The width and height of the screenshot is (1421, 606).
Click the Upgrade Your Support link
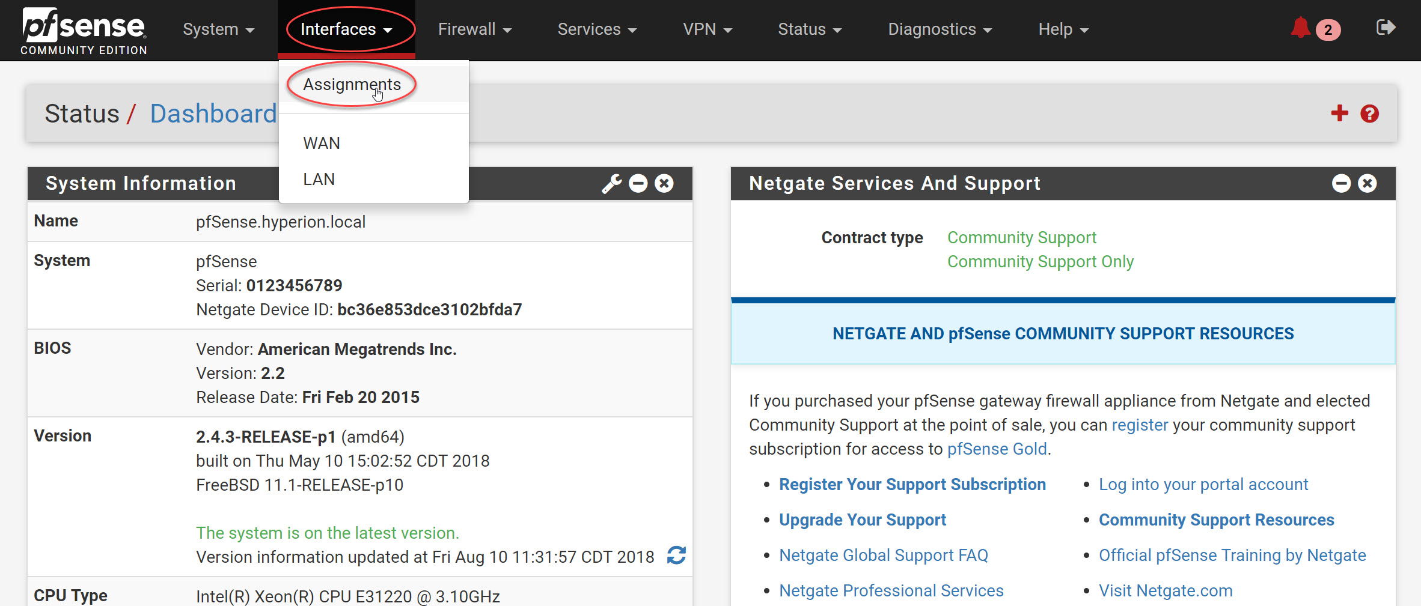click(863, 520)
